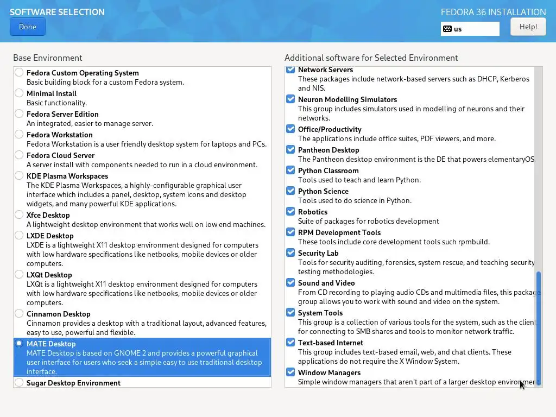
Task: Click 'MATE Desktop is based on GNOME 2' description
Action: (x=144, y=362)
